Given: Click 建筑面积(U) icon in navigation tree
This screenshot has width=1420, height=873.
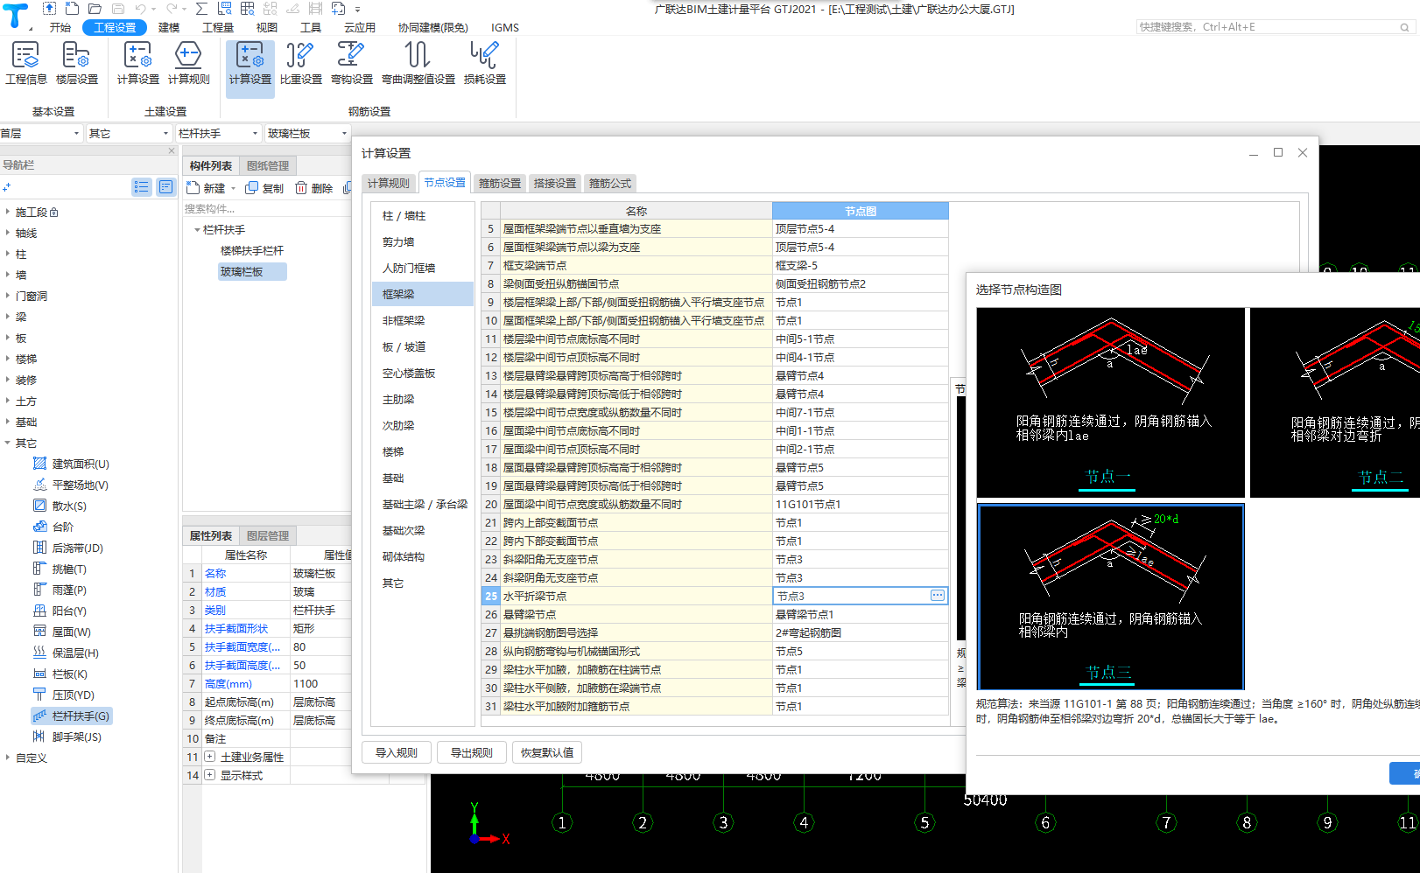Looking at the screenshot, I should (39, 464).
